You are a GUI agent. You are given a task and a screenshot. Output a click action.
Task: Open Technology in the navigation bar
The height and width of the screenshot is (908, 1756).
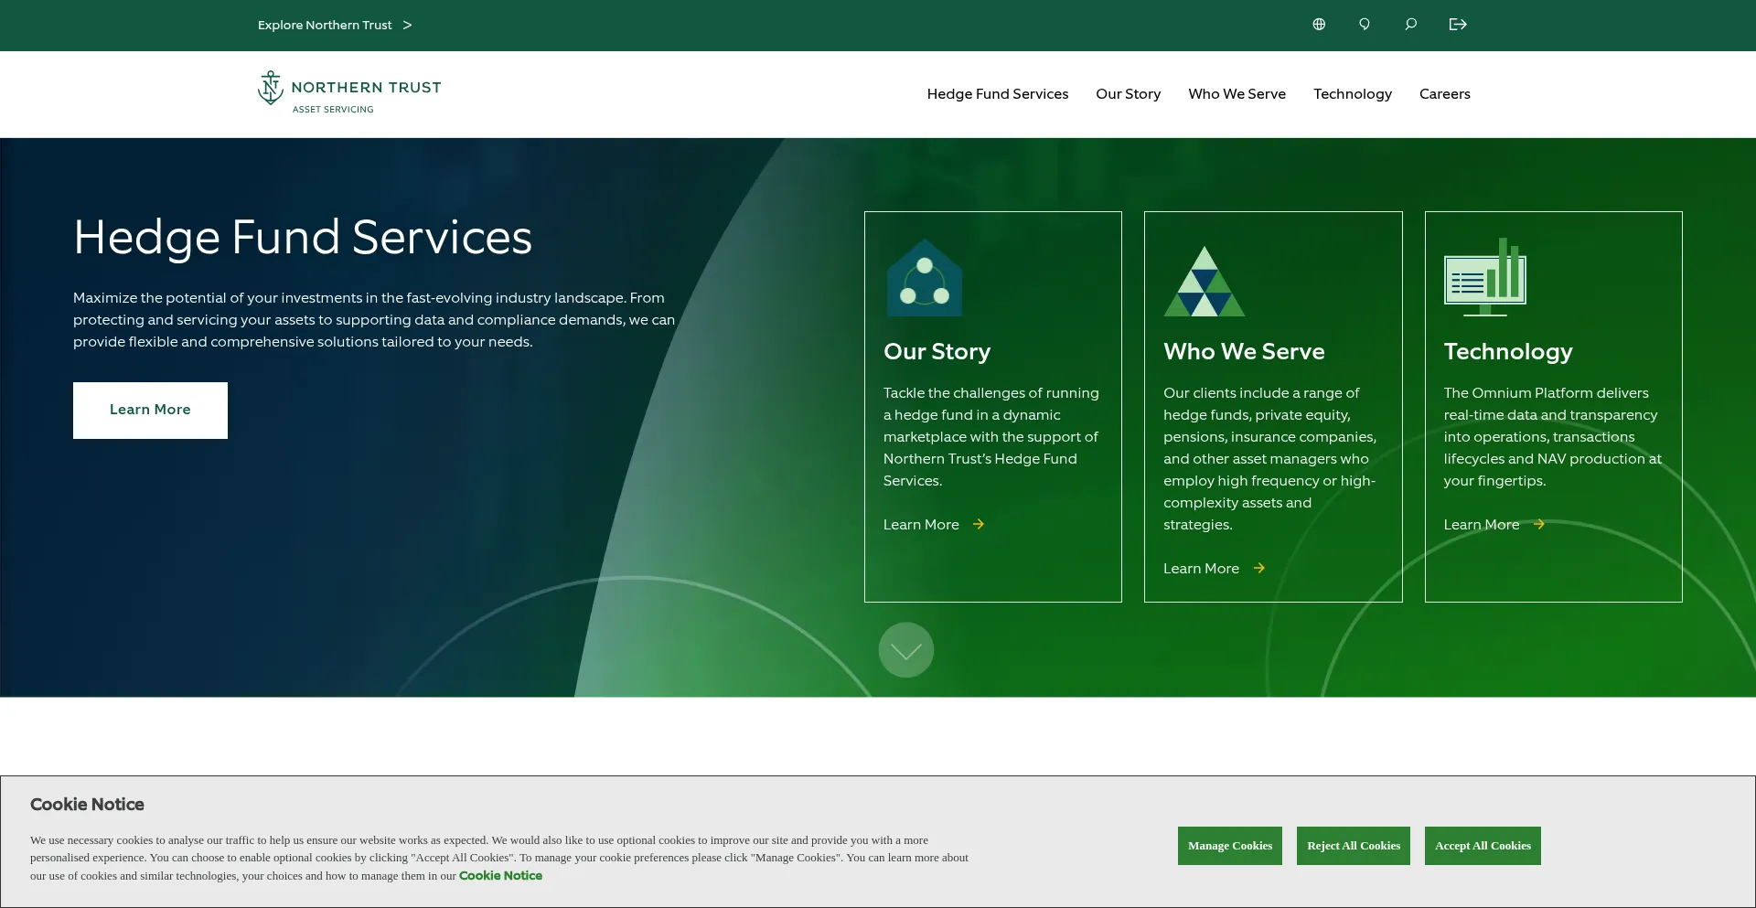1353,94
